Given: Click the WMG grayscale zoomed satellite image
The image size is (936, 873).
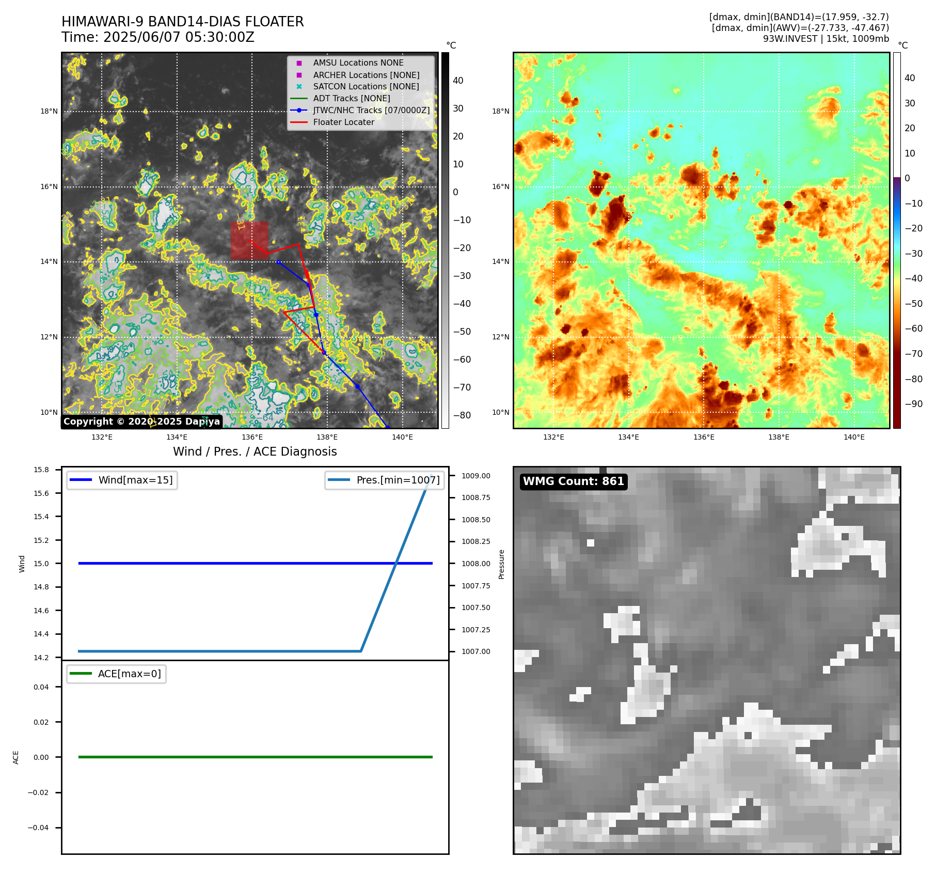Looking at the screenshot, I should 707,660.
